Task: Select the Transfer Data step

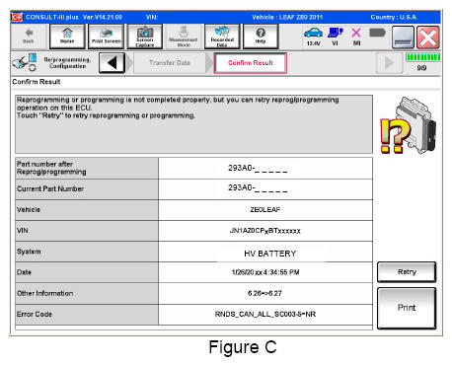Action: point(170,63)
